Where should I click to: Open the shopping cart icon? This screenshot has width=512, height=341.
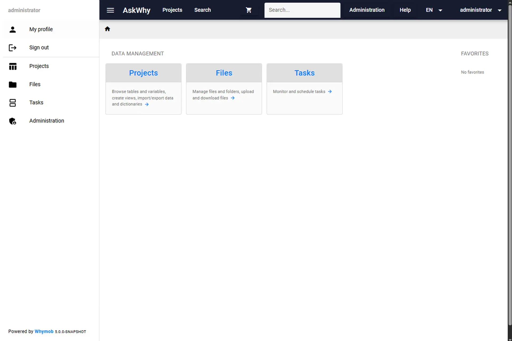click(x=249, y=10)
